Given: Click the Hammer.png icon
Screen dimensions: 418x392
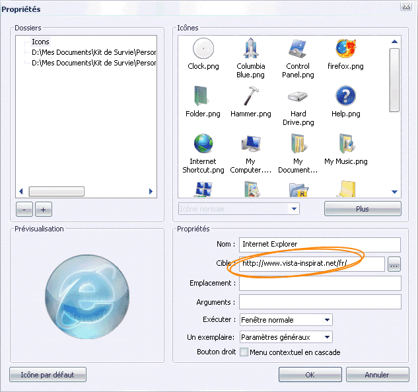Looking at the screenshot, I should [251, 97].
